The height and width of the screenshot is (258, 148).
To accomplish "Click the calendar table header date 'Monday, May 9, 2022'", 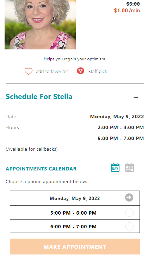I will click(x=75, y=198).
